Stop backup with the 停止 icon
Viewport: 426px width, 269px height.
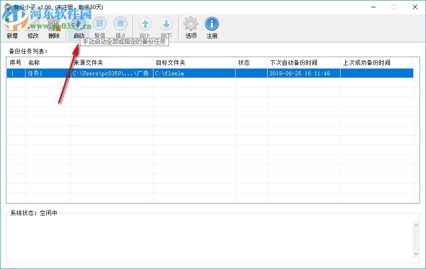pyautogui.click(x=121, y=23)
